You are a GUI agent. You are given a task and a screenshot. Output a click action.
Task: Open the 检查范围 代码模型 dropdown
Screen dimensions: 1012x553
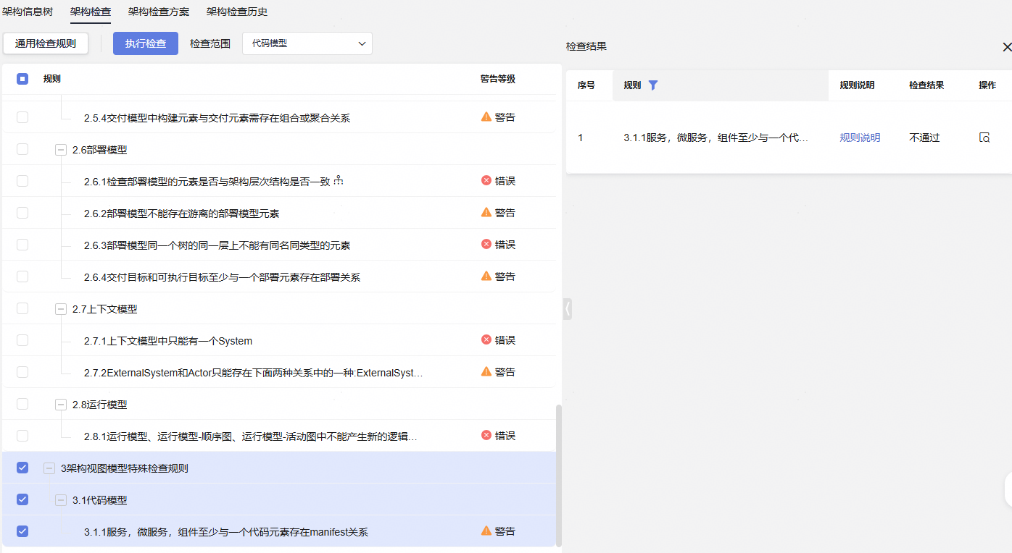point(307,43)
